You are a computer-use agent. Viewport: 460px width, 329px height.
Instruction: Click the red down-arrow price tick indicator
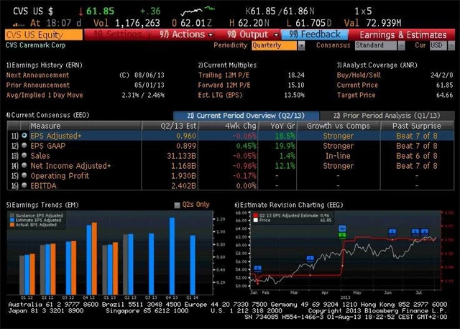pos(80,11)
